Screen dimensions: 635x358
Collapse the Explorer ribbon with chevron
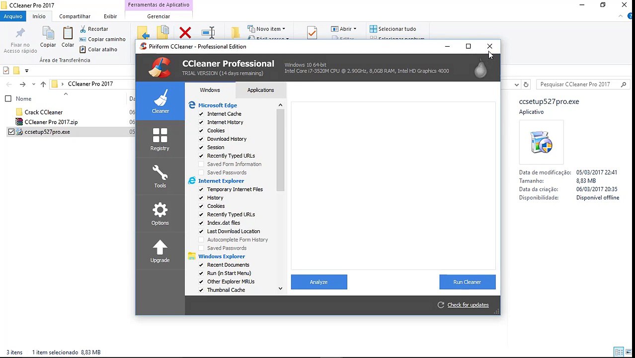621,16
